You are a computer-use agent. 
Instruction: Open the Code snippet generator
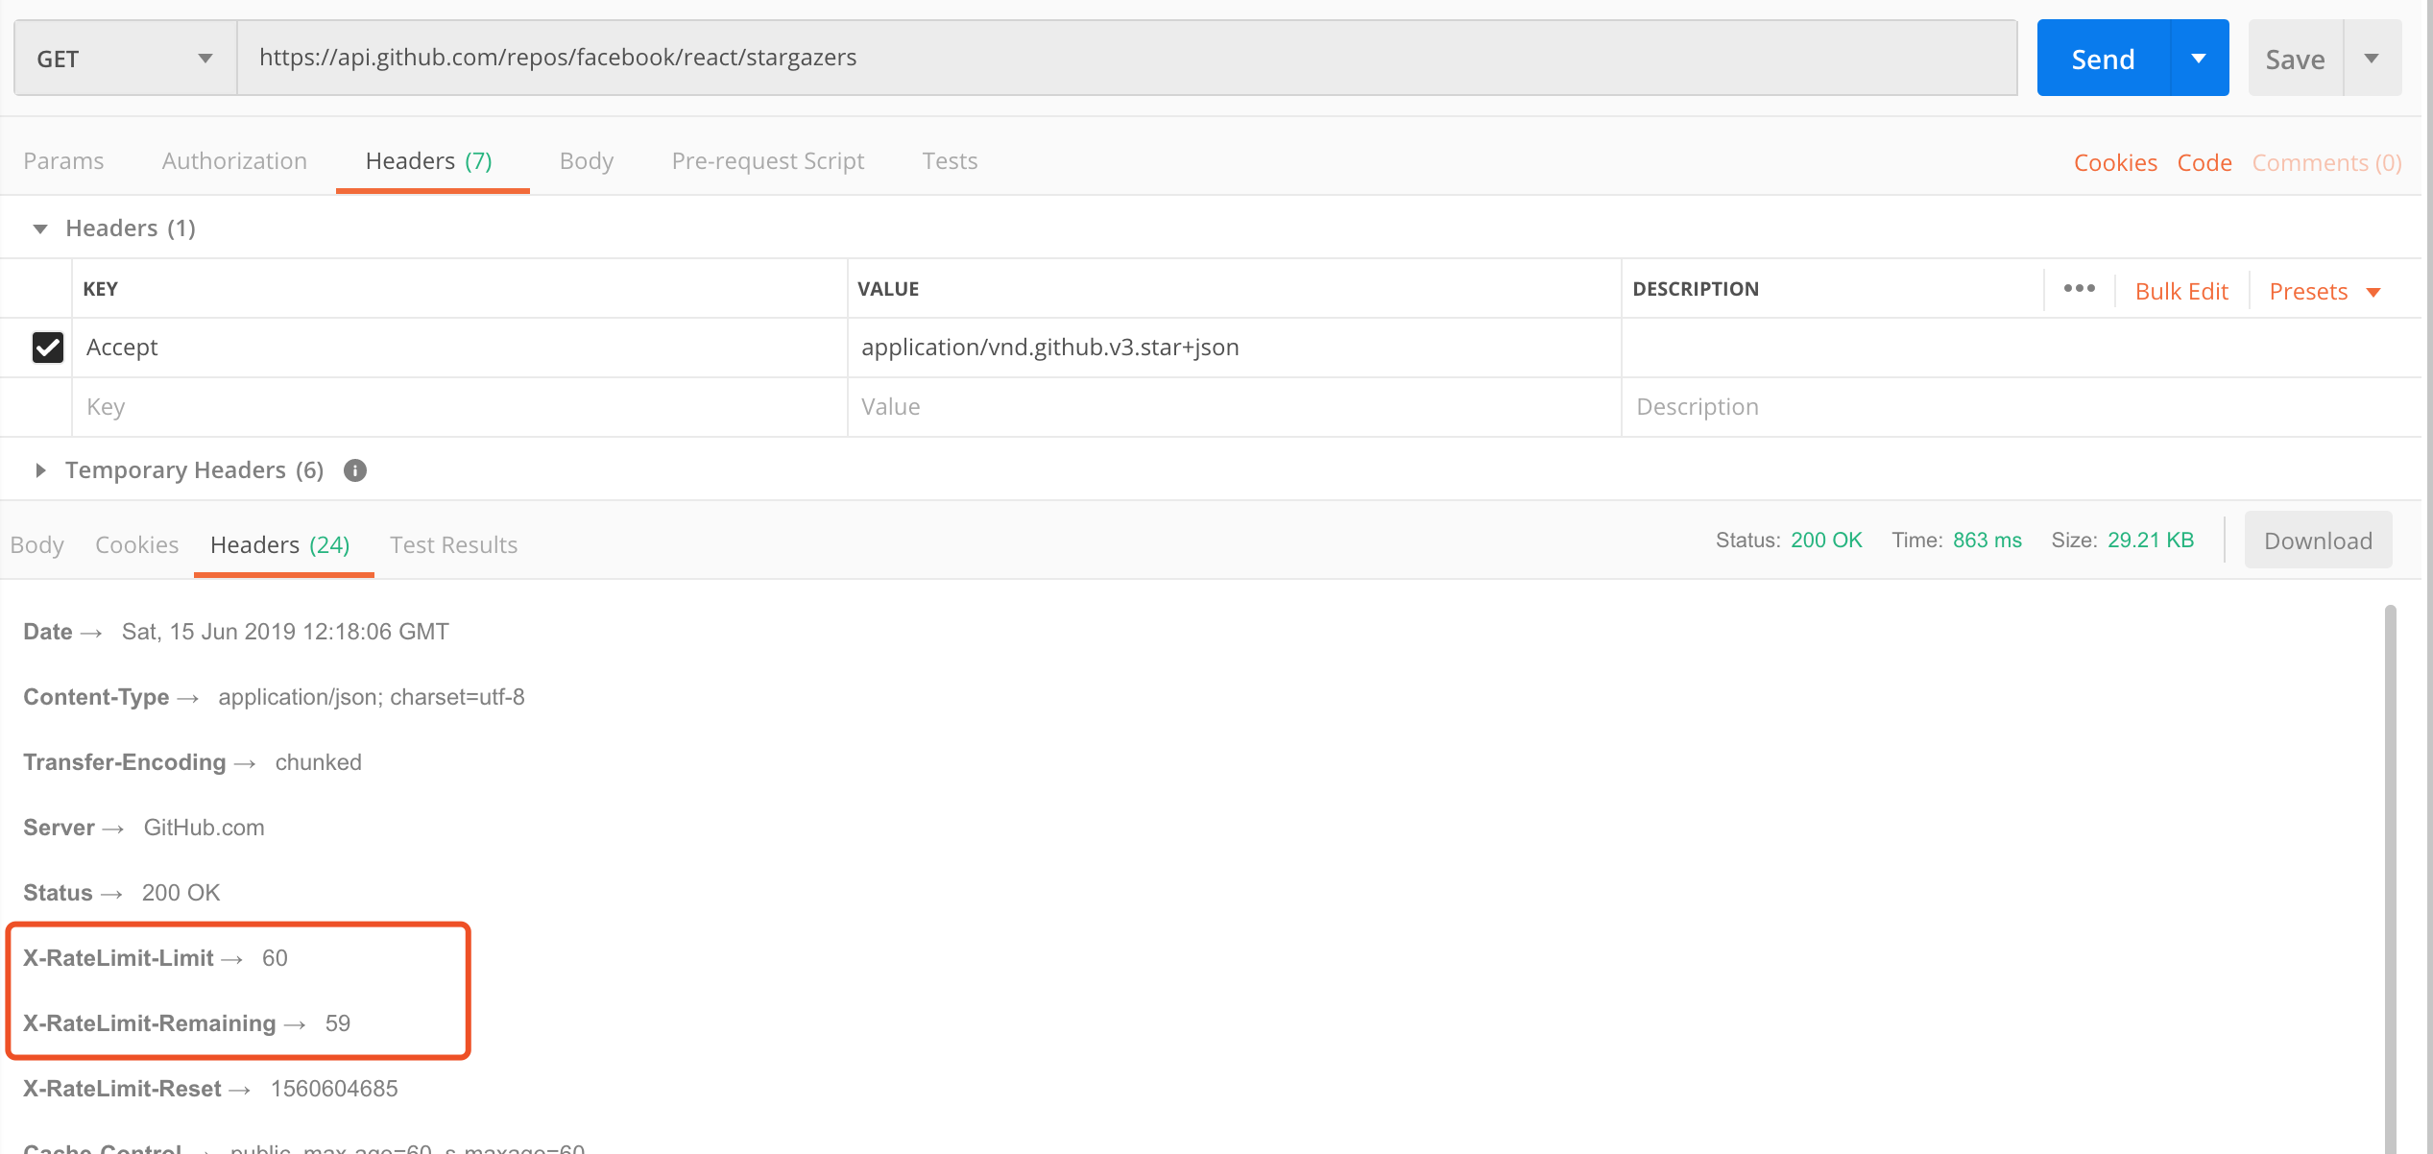click(2204, 162)
